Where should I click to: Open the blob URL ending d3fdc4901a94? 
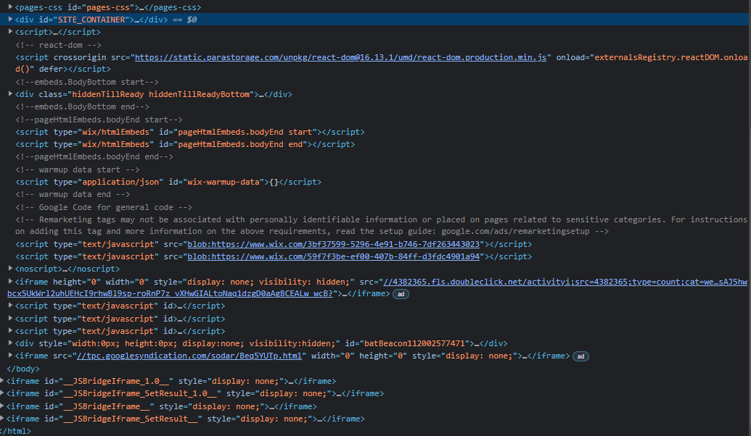(x=333, y=256)
